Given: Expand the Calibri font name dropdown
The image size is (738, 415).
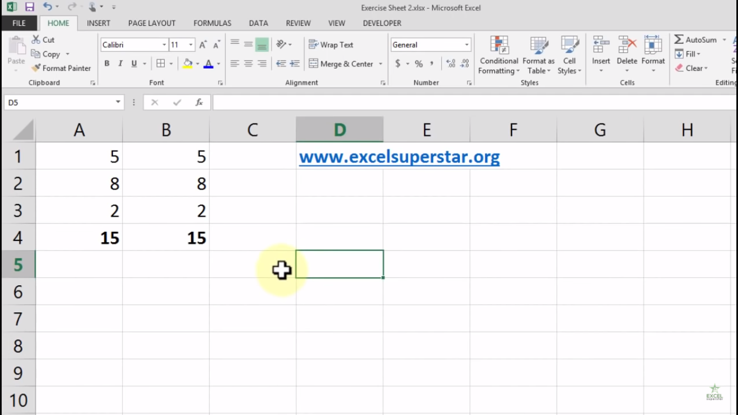Looking at the screenshot, I should tap(164, 45).
